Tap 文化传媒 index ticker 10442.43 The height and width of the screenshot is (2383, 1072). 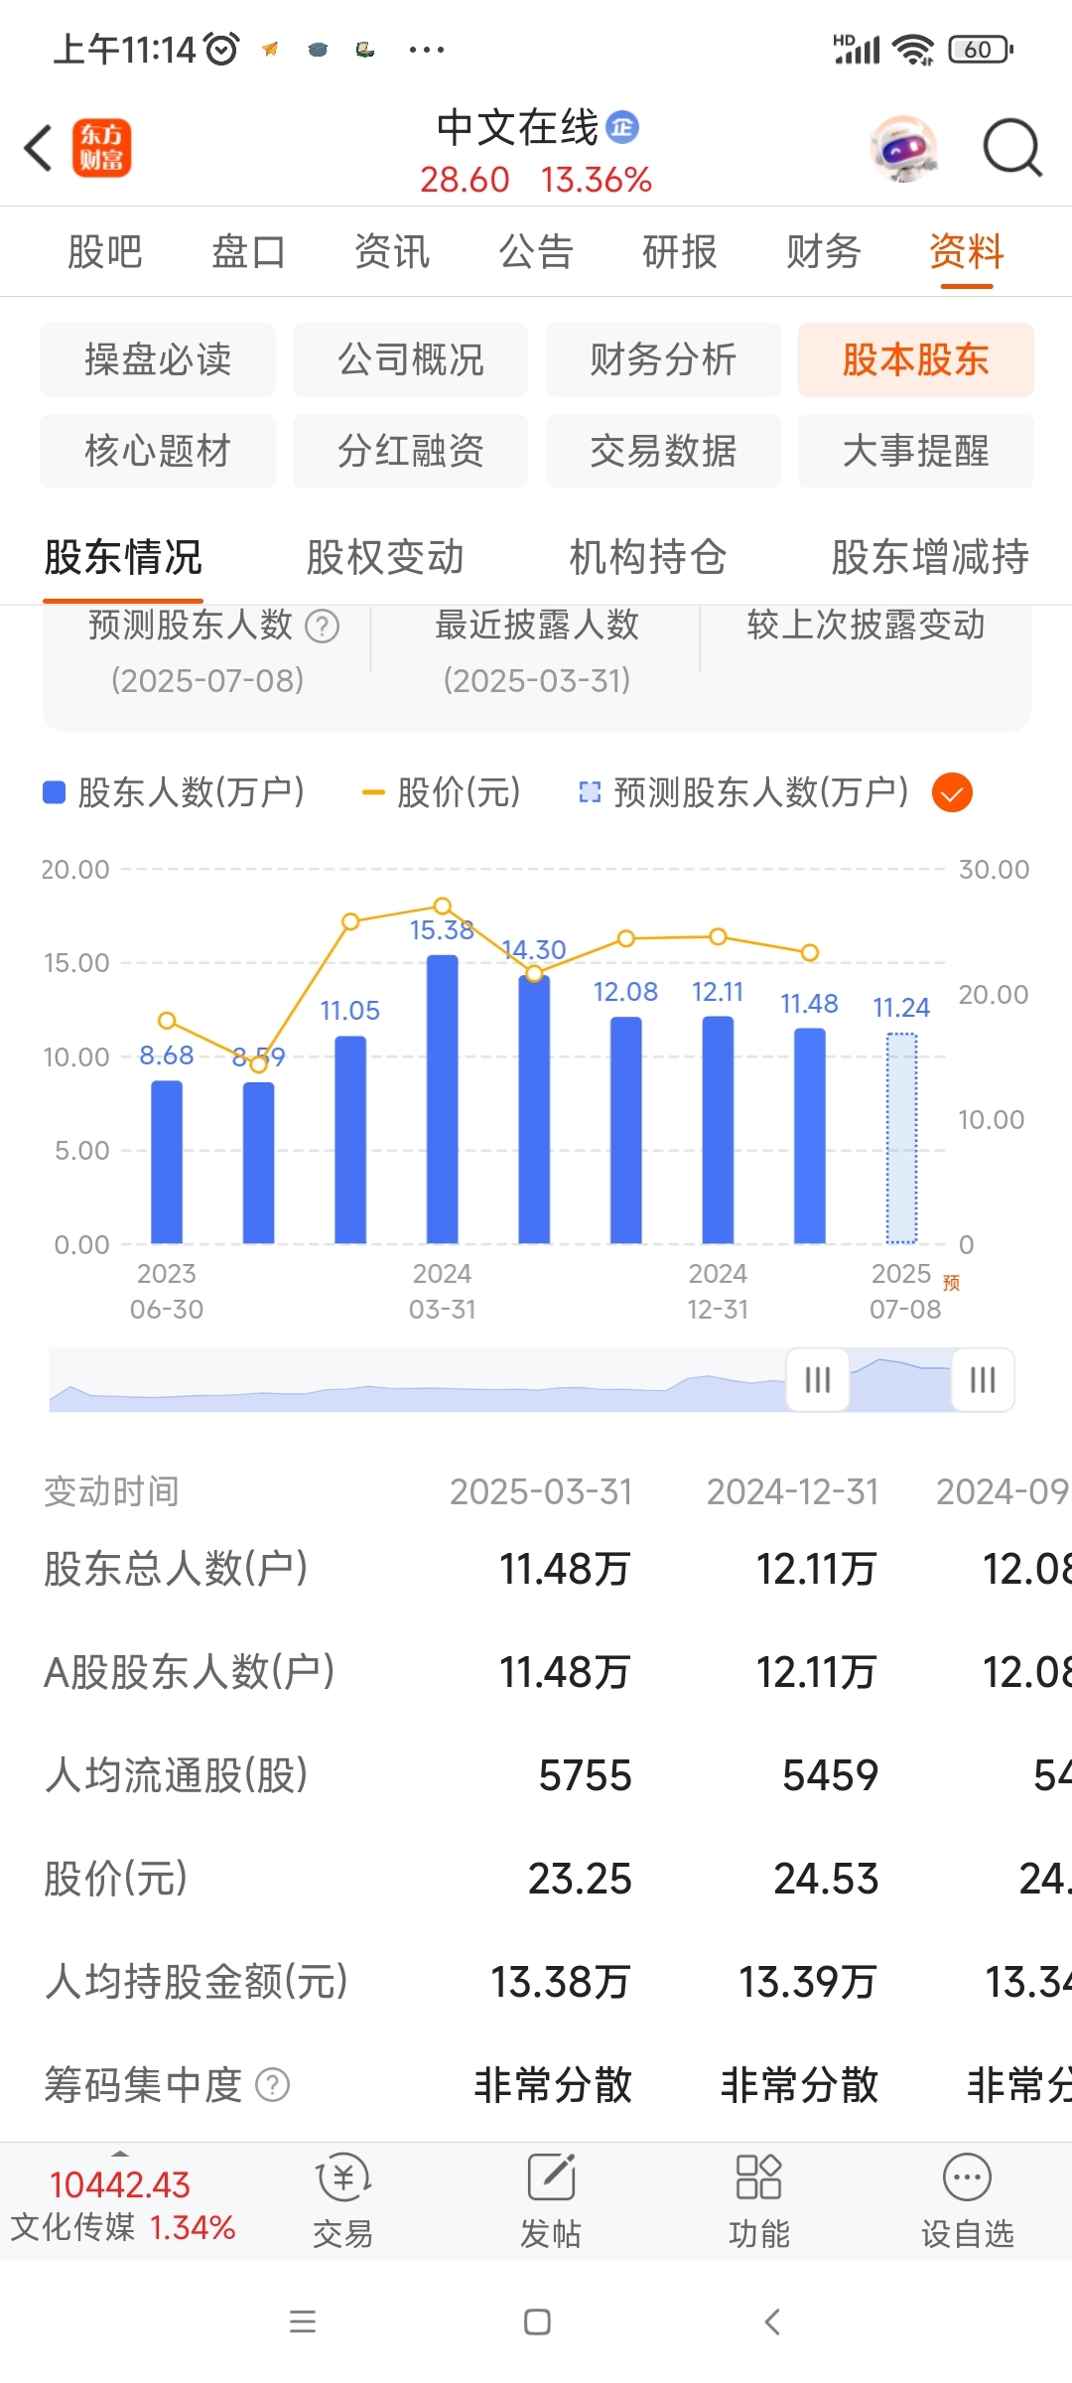tap(123, 2204)
